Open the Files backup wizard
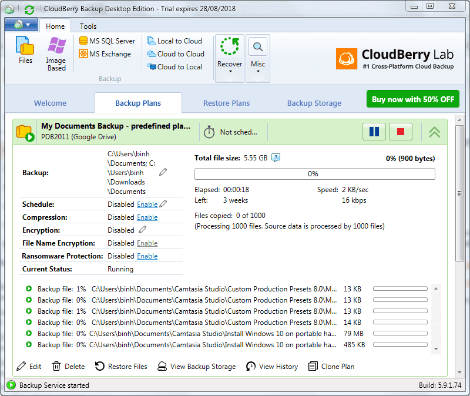This screenshot has height=396, width=470. pyautogui.click(x=25, y=50)
